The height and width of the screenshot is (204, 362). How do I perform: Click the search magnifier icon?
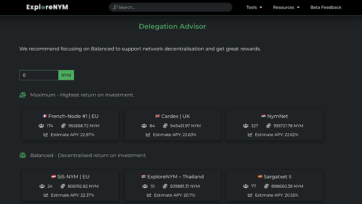pos(115,7)
